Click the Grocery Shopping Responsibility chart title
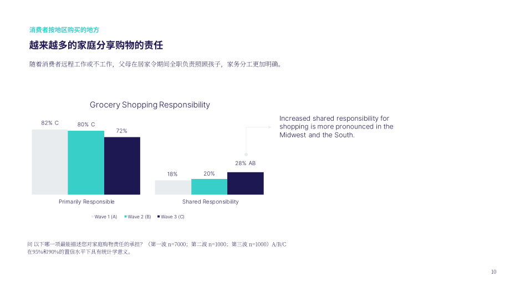 [150, 105]
